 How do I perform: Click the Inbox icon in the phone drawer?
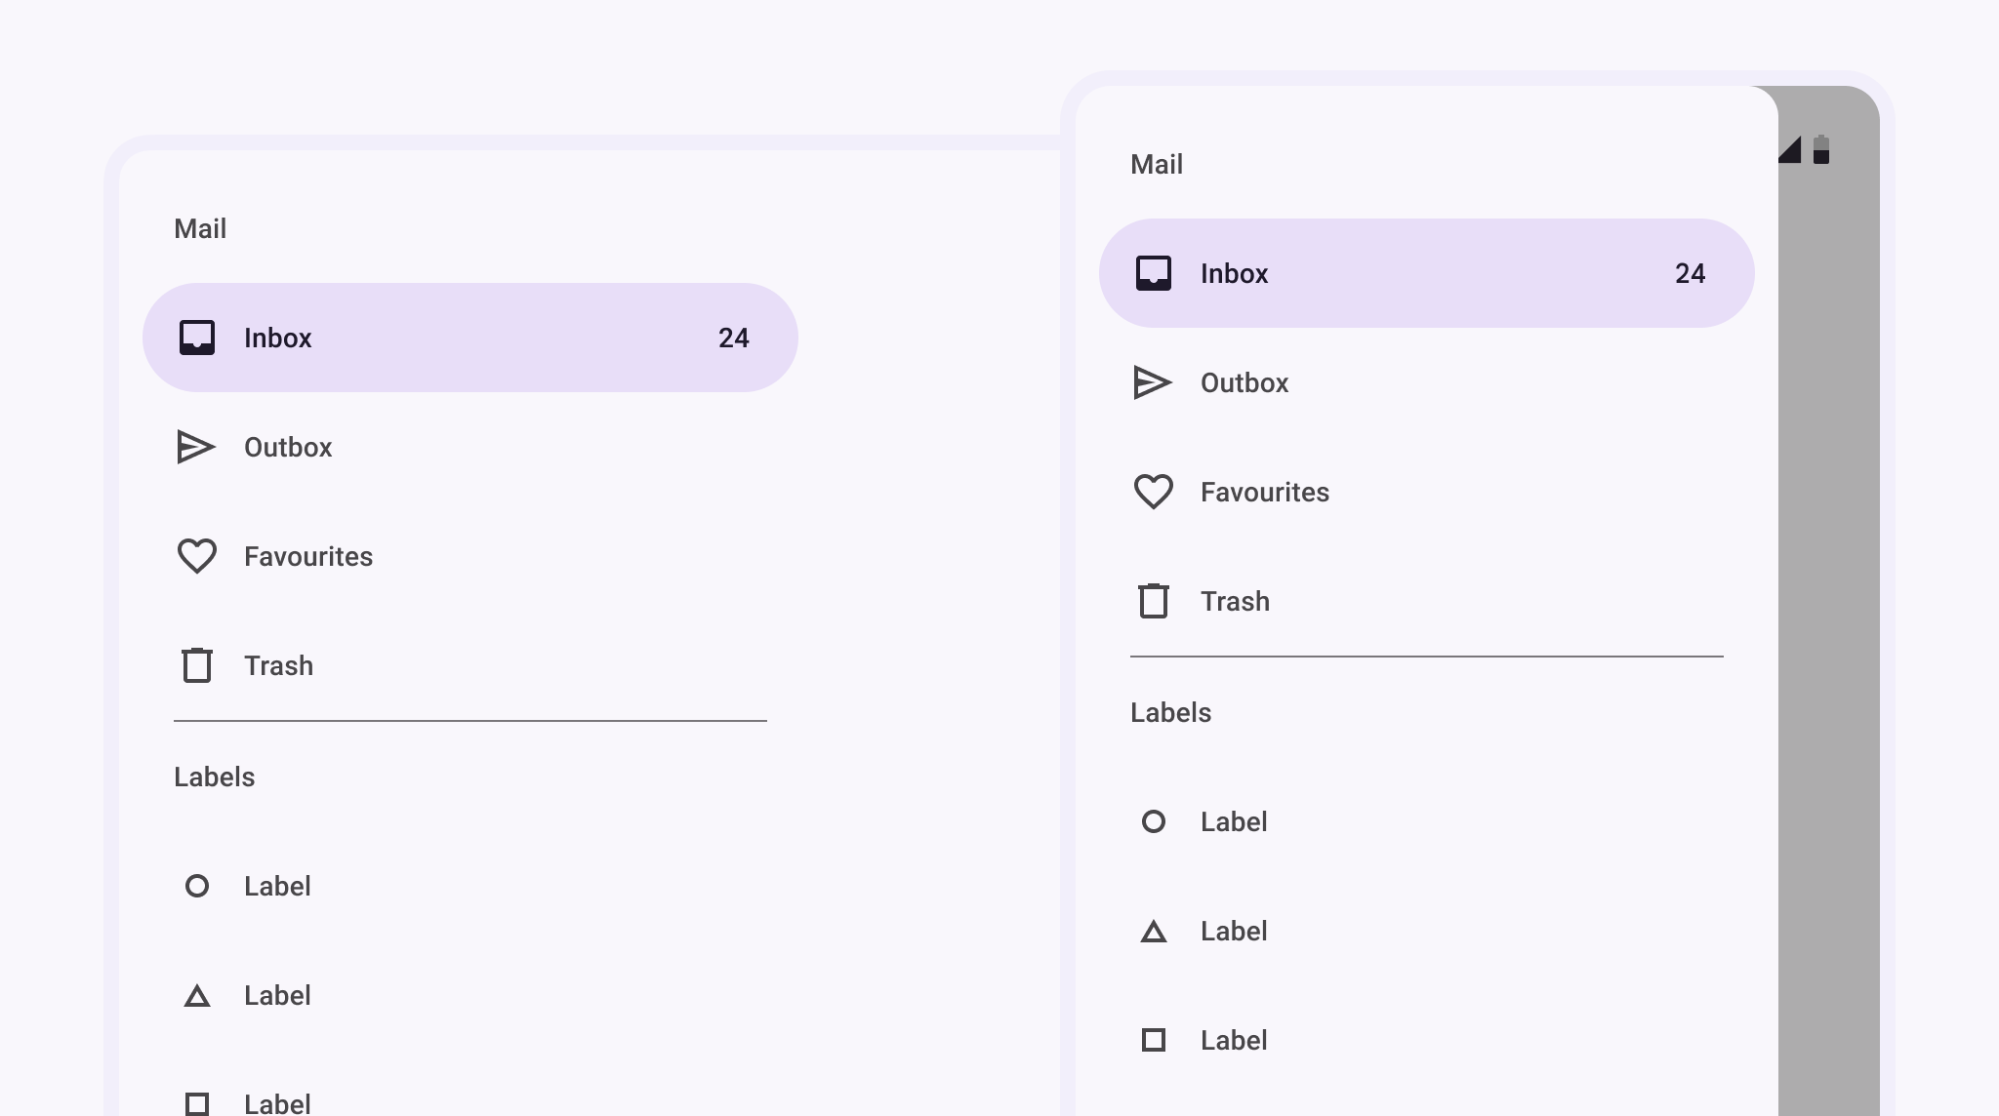tap(1154, 274)
